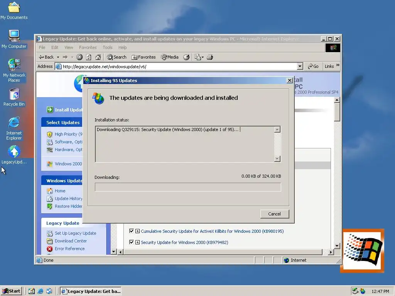Viewport: 395px width, 296px height.
Task: Click Outlook Express quick launch icon
Action: pos(49,291)
